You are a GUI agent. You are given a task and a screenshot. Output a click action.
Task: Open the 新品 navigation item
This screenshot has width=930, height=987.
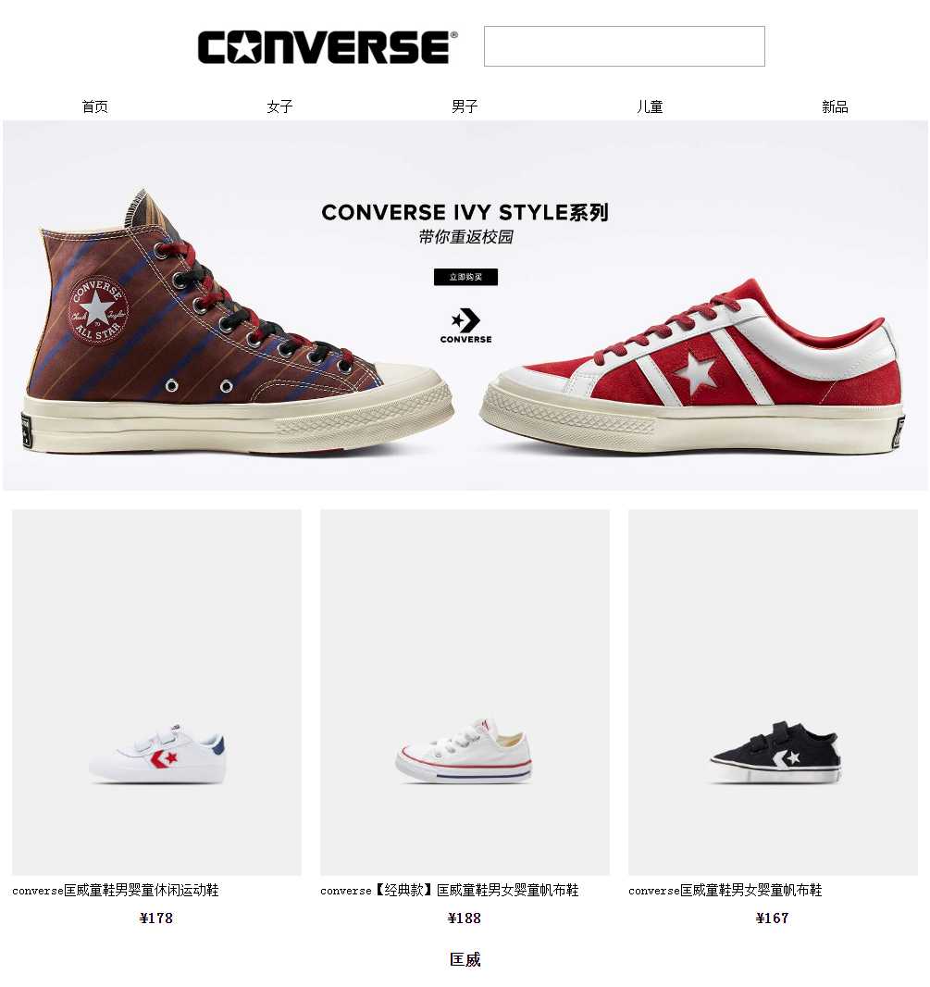(x=835, y=106)
